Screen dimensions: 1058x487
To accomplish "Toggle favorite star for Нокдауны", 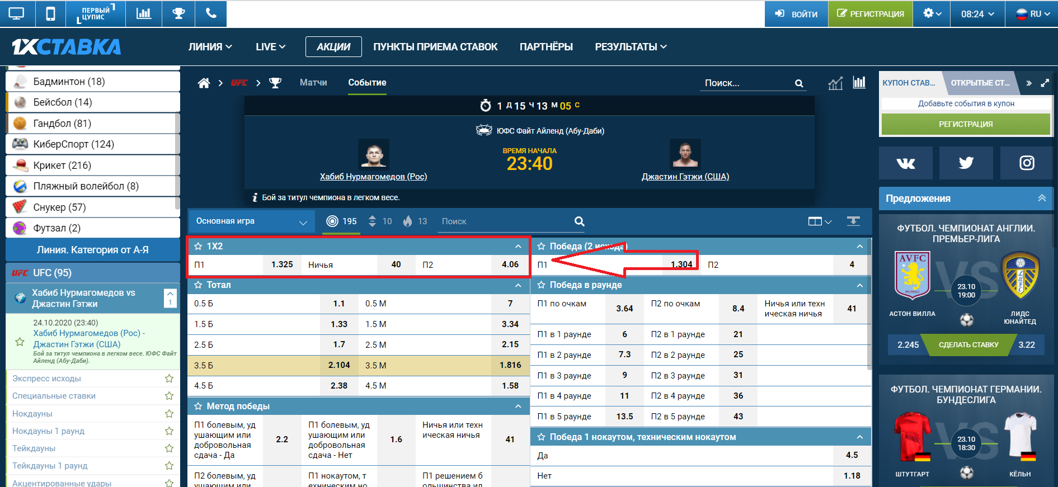I will click(169, 414).
